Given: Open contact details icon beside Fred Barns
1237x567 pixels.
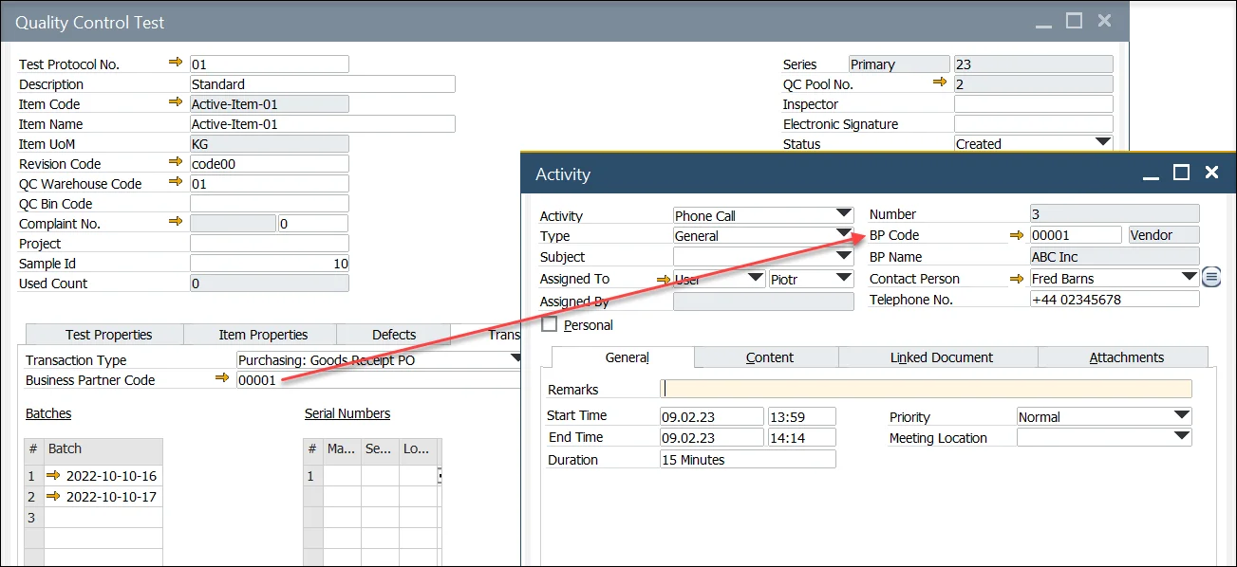Looking at the screenshot, I should coord(1210,277).
